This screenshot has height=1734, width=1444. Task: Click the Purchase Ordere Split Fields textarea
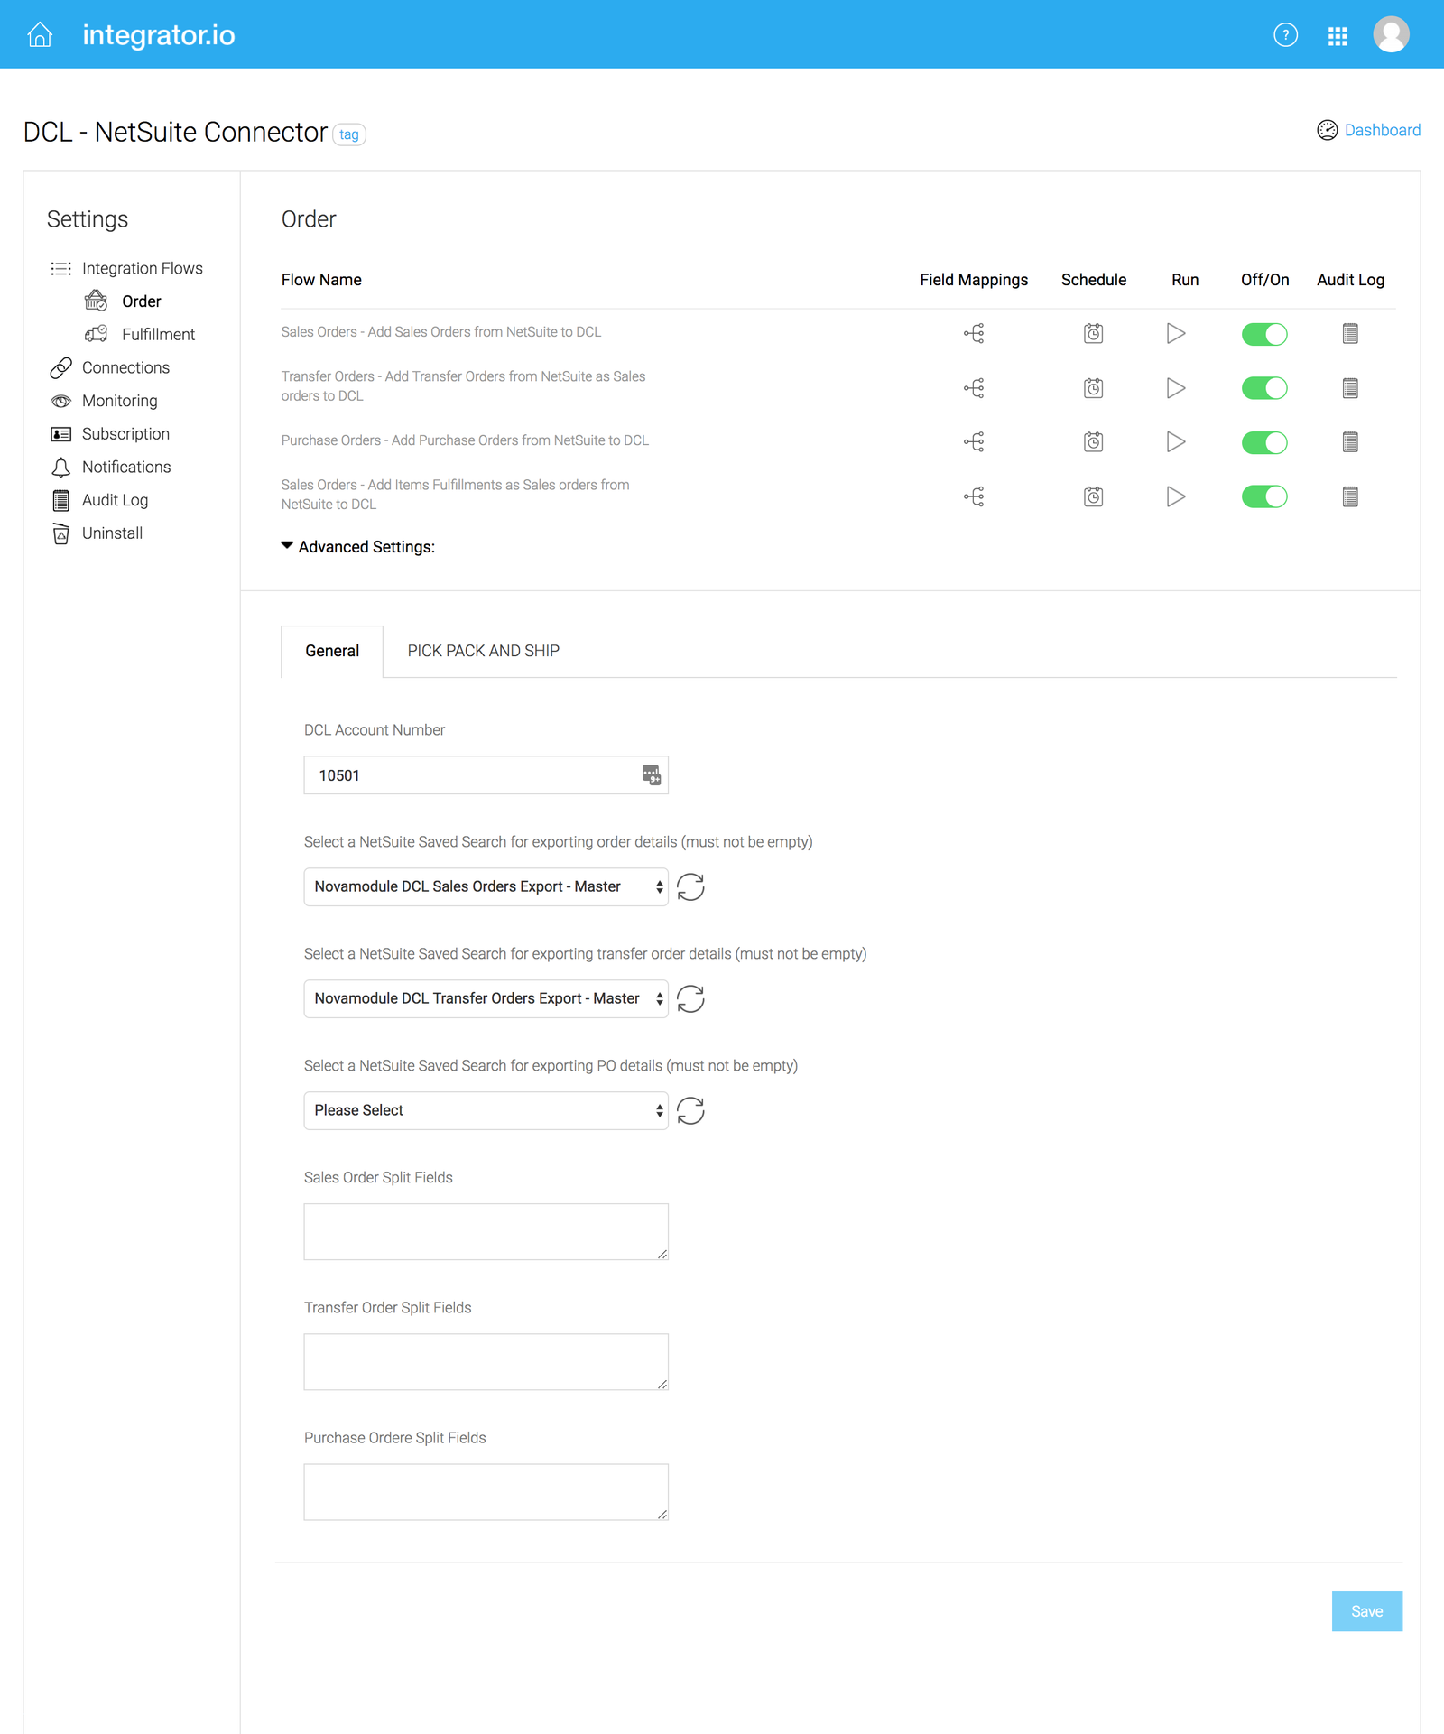coord(486,1492)
